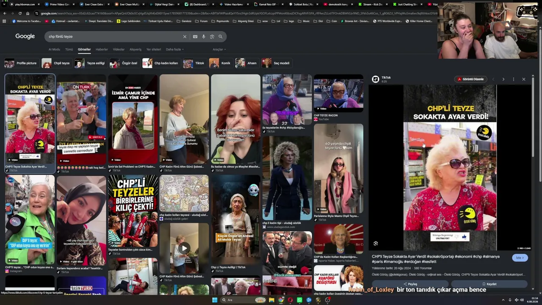Image resolution: width=542 pixels, height=305 pixels.
Task: Click the 'Kaydet' save button
Action: pyautogui.click(x=489, y=284)
